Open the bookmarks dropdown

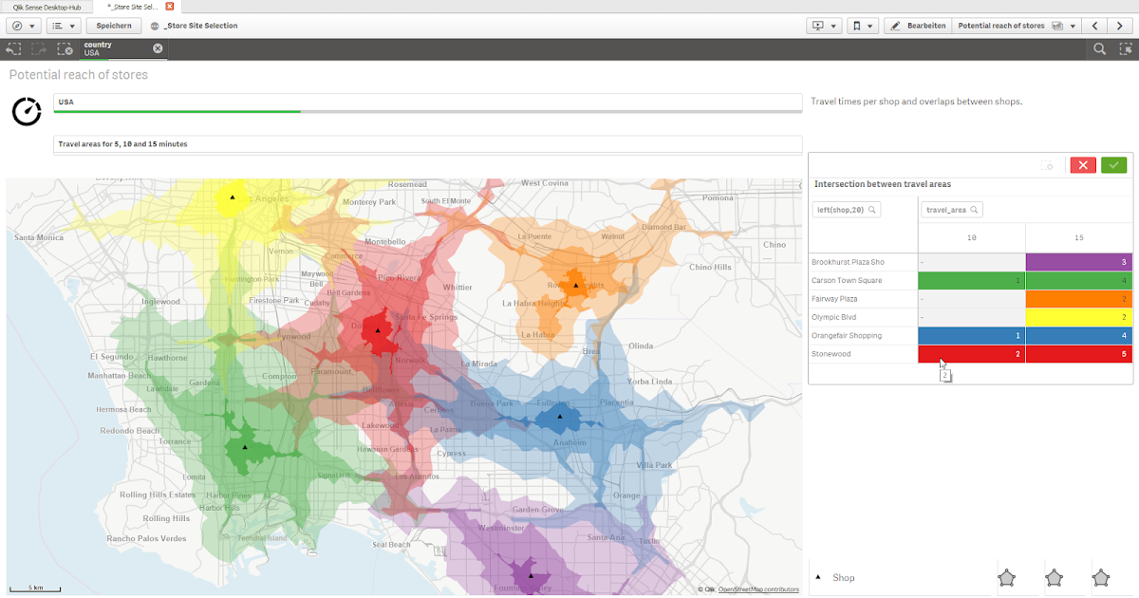(862, 26)
